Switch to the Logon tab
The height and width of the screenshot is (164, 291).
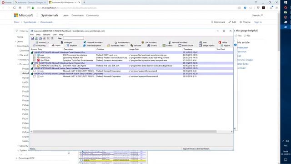(56, 46)
